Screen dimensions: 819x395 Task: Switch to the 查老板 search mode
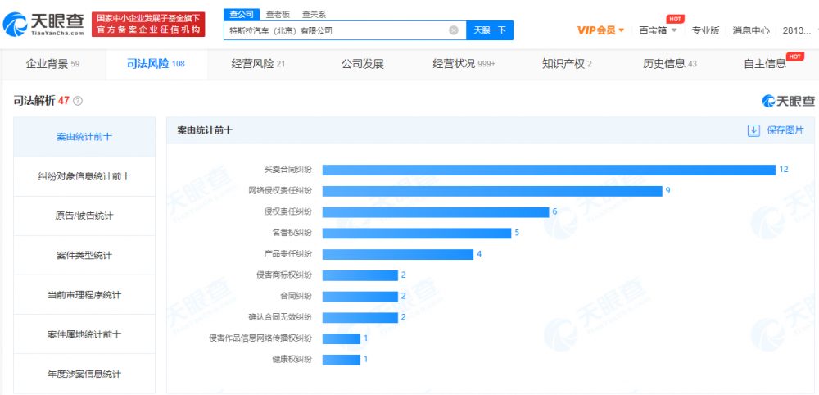[x=278, y=14]
